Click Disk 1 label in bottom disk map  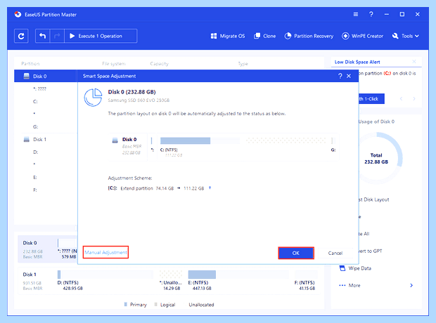click(x=30, y=275)
